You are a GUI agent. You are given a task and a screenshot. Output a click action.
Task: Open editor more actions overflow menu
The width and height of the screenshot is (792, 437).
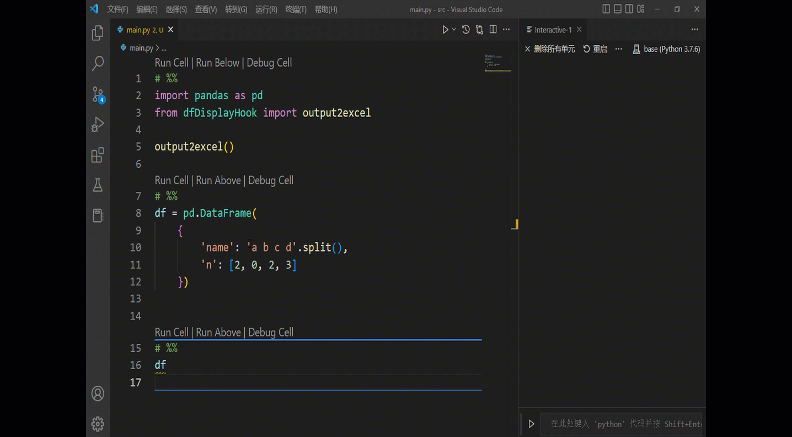[x=506, y=29]
